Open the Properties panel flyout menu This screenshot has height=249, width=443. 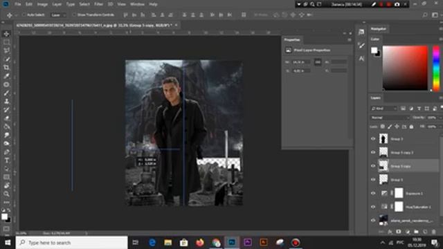[350, 40]
